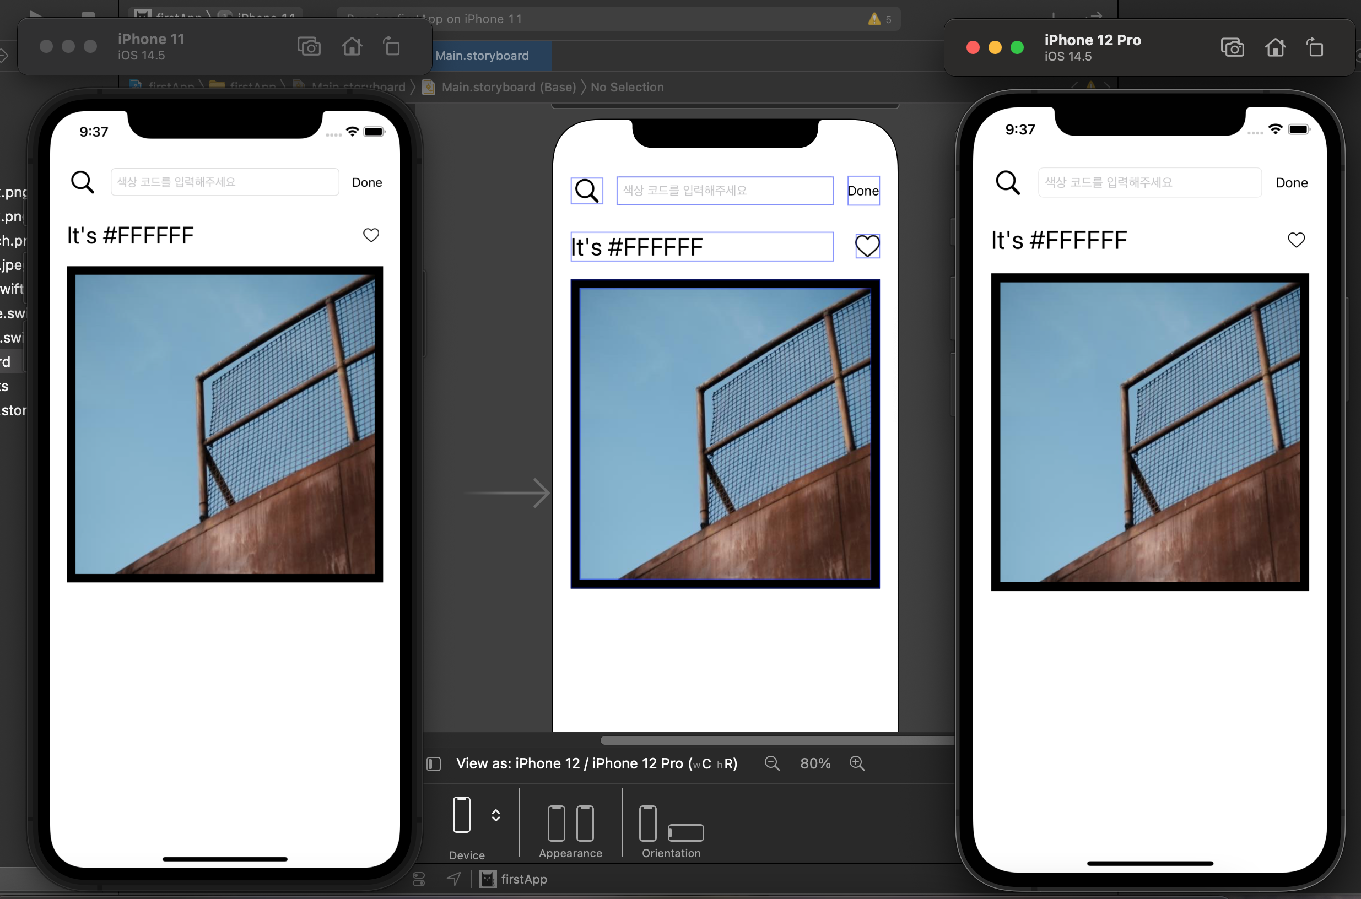This screenshot has width=1361, height=899.
Task: Select dark appearance for storyboard preview
Action: (x=585, y=824)
